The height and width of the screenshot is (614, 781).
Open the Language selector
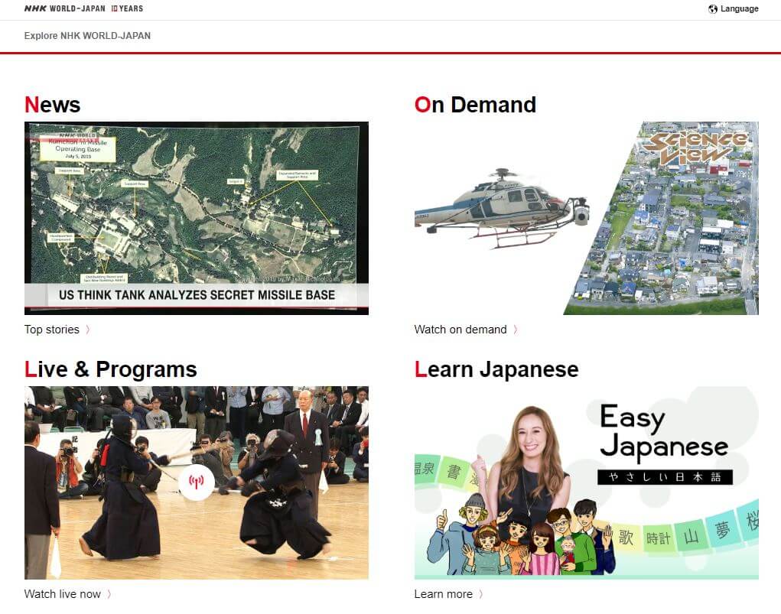click(x=733, y=9)
